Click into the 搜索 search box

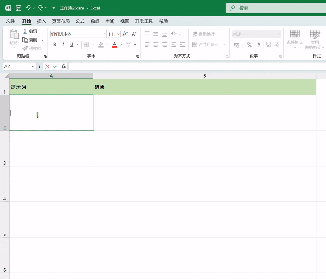(275, 8)
